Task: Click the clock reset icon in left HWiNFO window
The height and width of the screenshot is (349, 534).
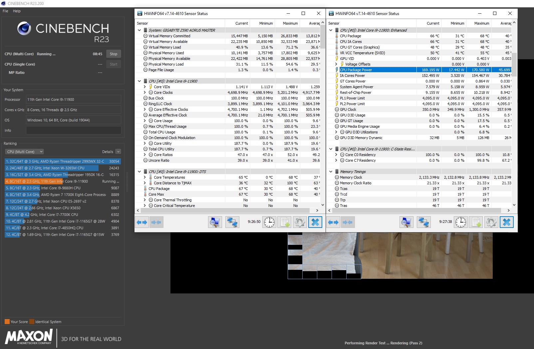Action: (269, 222)
